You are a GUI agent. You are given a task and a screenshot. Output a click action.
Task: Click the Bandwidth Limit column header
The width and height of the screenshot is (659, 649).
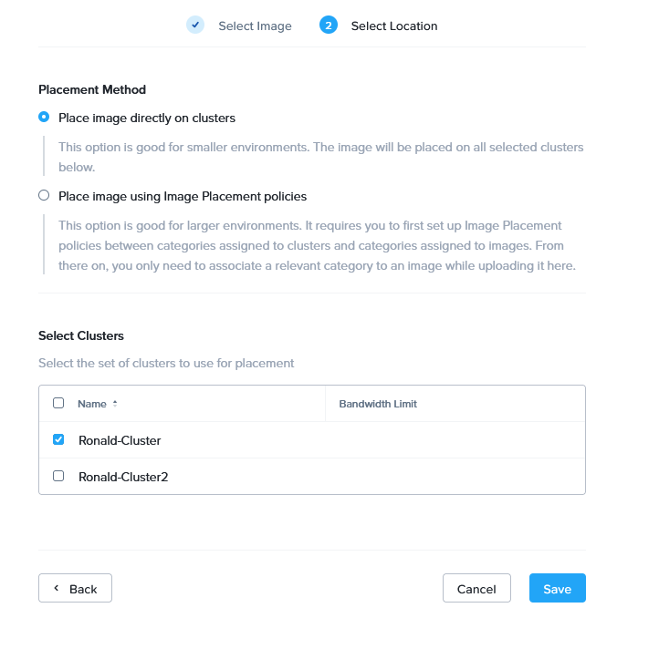click(x=378, y=404)
